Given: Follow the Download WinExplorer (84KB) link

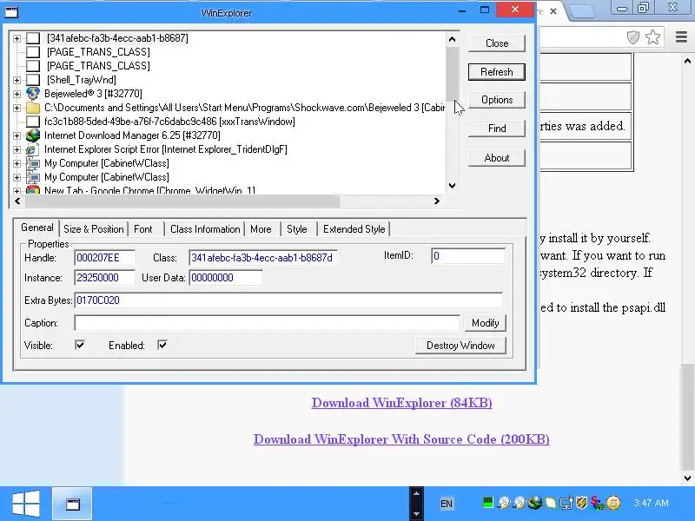Looking at the screenshot, I should tap(401, 403).
